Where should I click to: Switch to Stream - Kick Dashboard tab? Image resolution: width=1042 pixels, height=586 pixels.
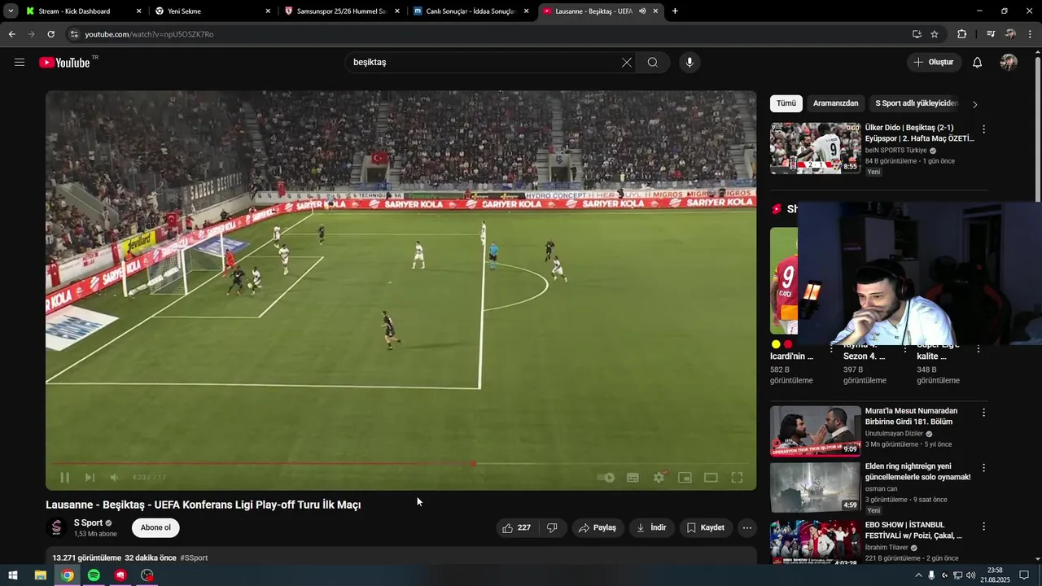84,11
